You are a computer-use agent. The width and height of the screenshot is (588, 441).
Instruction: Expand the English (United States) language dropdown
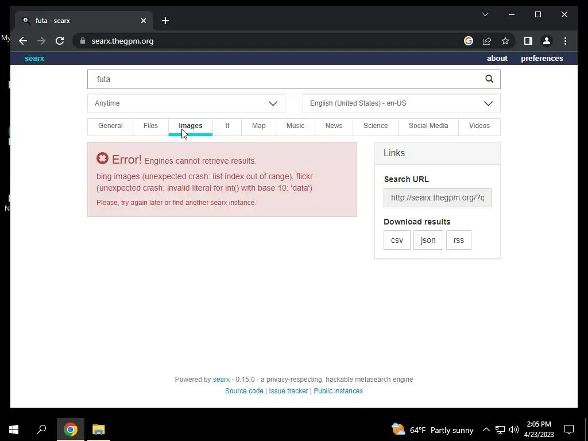pos(401,103)
